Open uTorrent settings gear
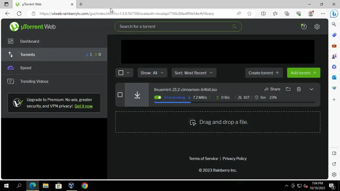The height and width of the screenshot is (191, 340). (x=317, y=27)
